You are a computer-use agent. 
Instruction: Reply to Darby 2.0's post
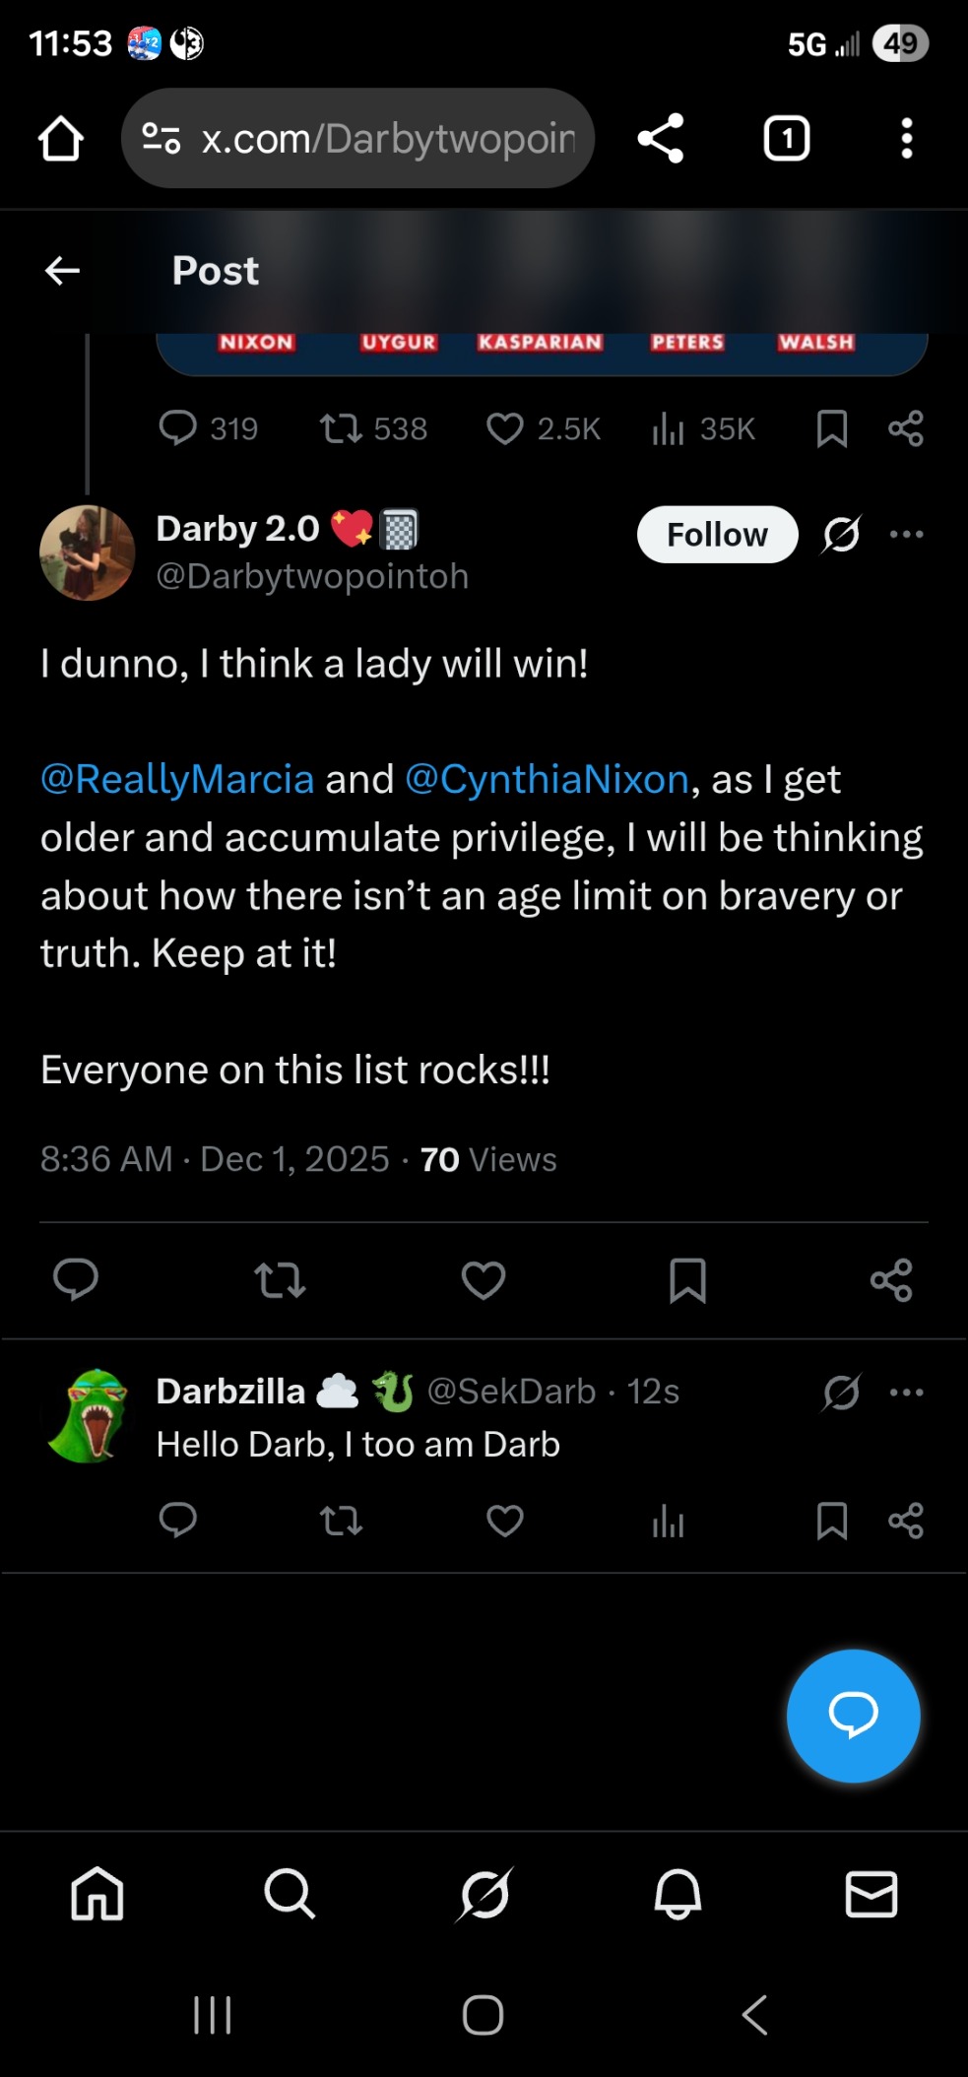(x=76, y=1280)
